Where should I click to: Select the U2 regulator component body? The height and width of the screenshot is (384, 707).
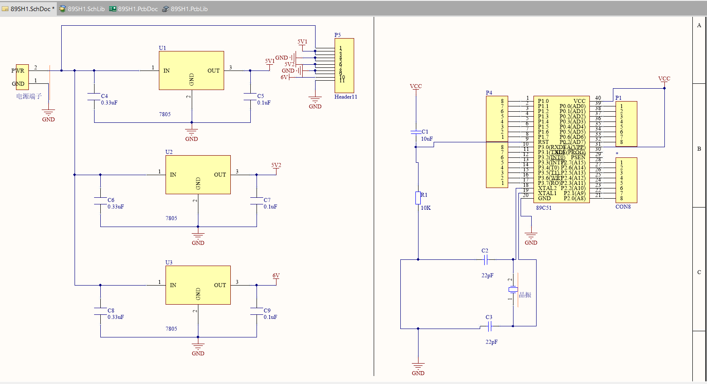pyautogui.click(x=198, y=175)
